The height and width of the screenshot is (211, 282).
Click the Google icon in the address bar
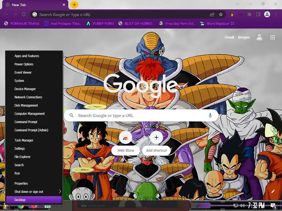(x=35, y=15)
